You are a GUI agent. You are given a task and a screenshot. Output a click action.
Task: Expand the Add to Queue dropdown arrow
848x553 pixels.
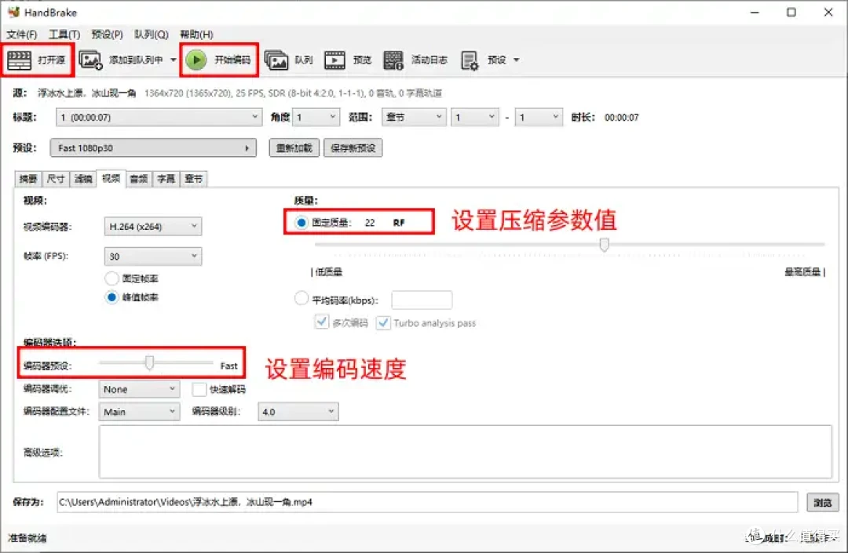coord(173,60)
